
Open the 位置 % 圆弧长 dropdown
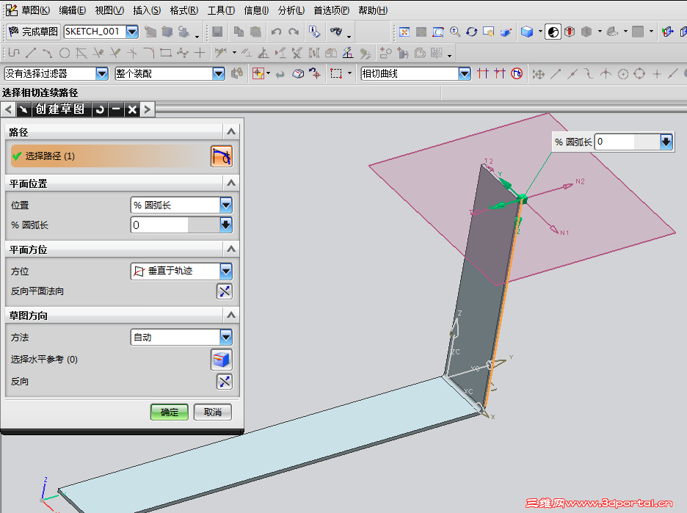[x=226, y=205]
